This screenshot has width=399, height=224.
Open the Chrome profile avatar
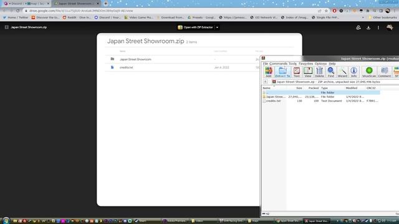point(388,11)
